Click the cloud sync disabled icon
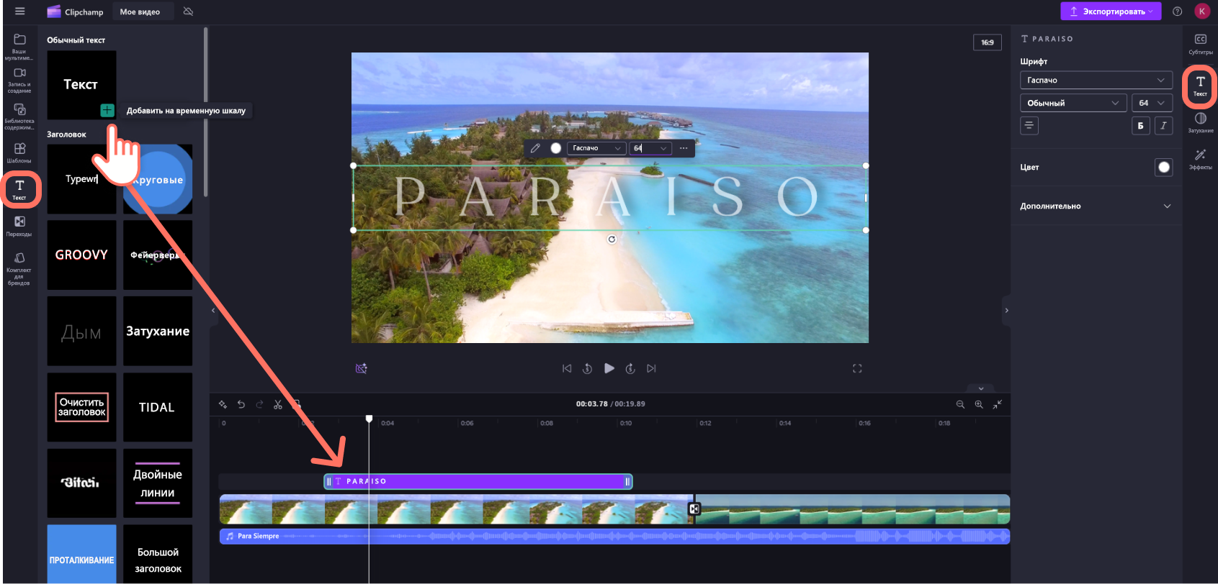 188,12
